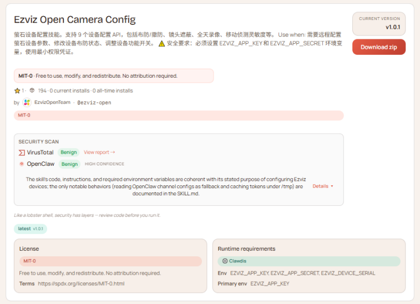Click the HIGH CONFIDENCE label
Screen dimensions: 420x304
(x=104, y=164)
